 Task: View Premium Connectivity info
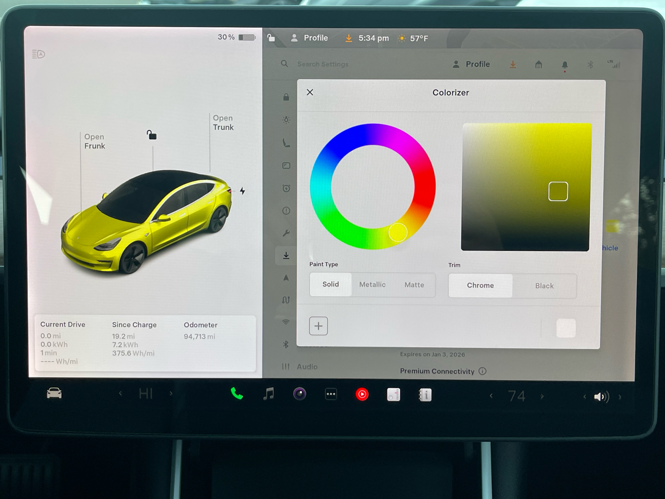pyautogui.click(x=482, y=371)
